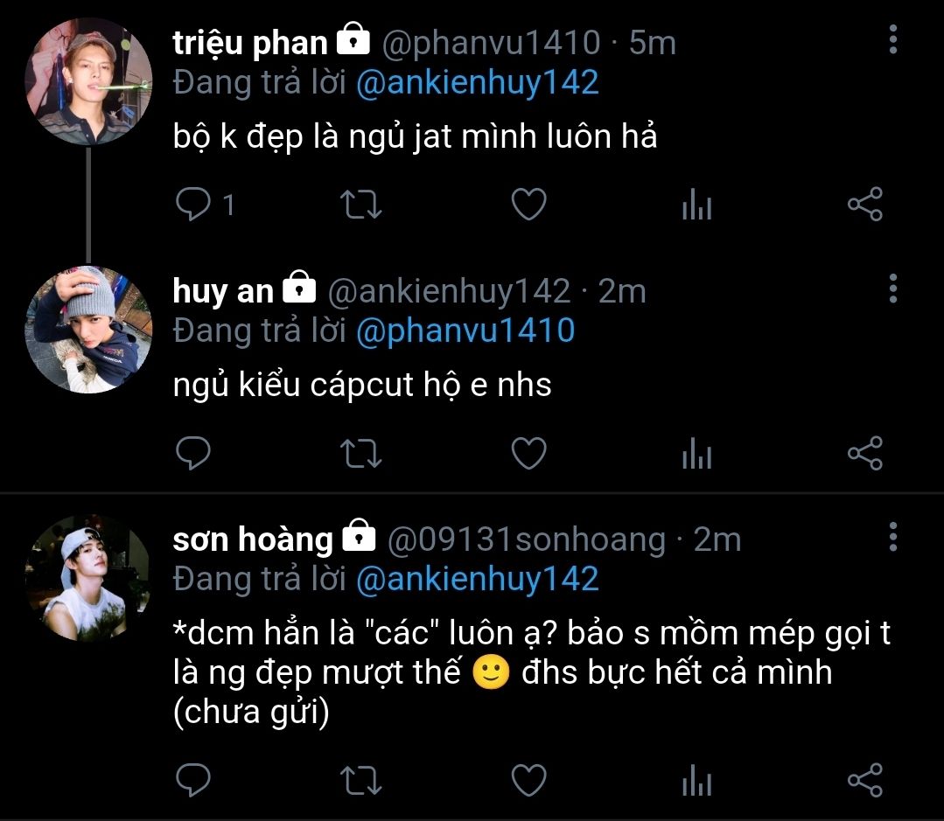Open more options for sơn hoàng's tweet

click(892, 537)
